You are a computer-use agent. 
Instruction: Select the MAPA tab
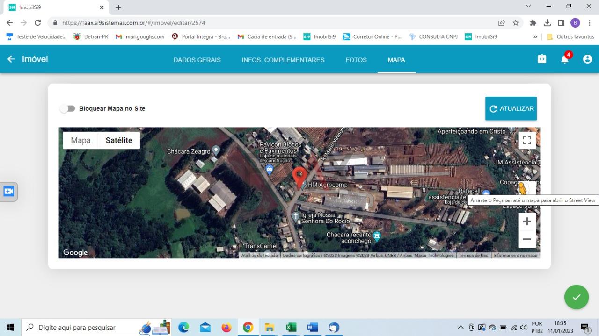pyautogui.click(x=396, y=60)
